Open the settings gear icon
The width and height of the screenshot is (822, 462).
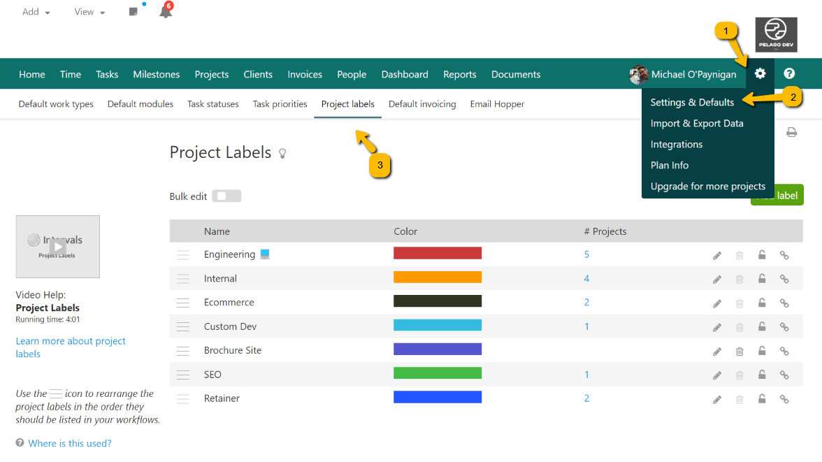point(760,74)
